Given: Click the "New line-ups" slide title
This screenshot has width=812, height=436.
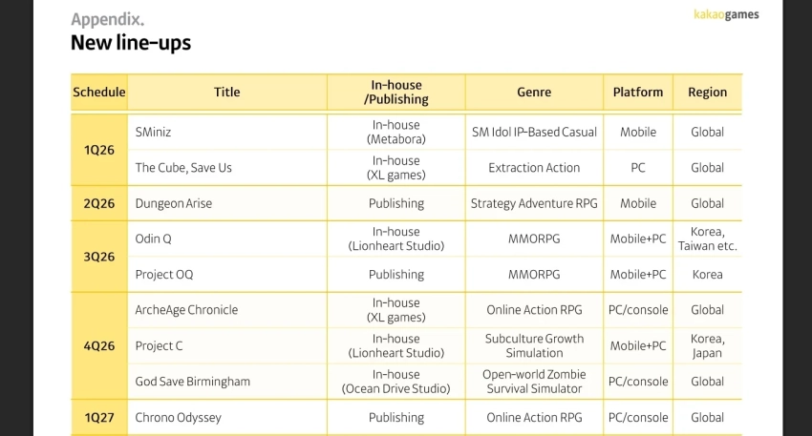Looking at the screenshot, I should tap(131, 43).
